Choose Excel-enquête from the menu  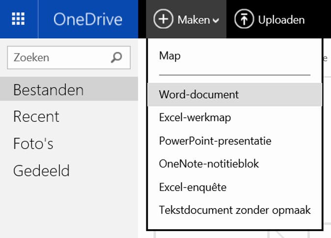click(193, 187)
